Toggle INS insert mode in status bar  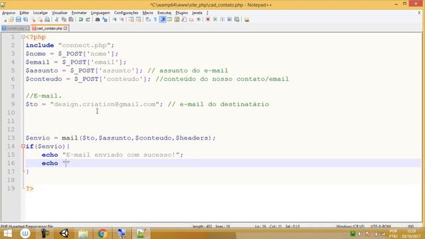(x=410, y=226)
